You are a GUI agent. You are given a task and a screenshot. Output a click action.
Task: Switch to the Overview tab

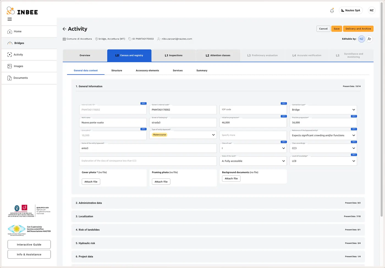pos(85,56)
